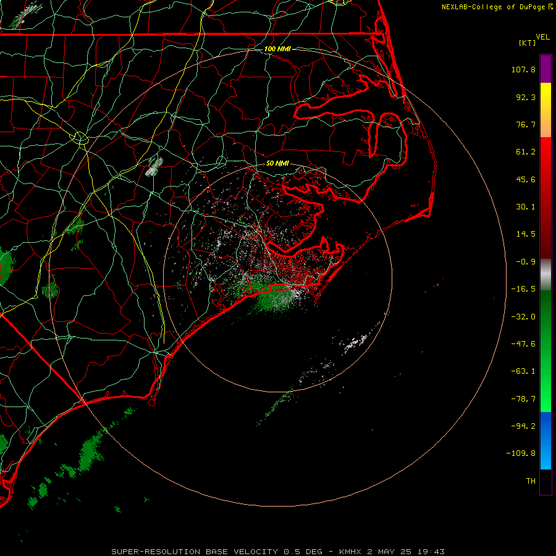Select the -78.7 legend value
This screenshot has width=556, height=556.
point(523,399)
